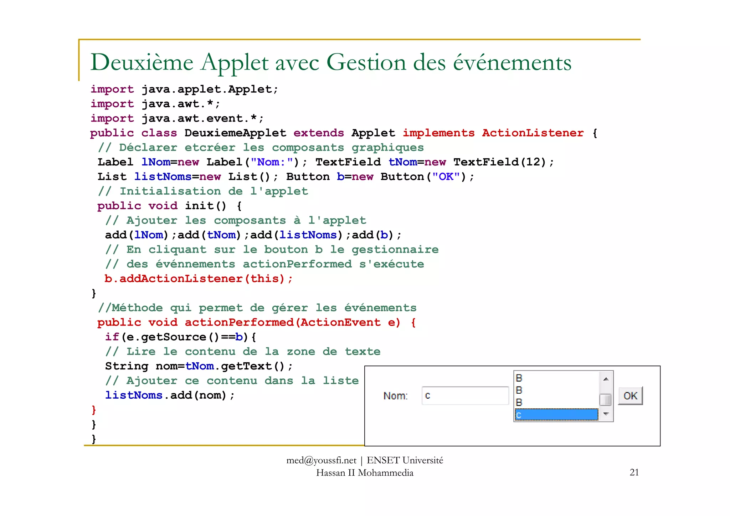Click the list scrollbar thumb
730x516 pixels.
(605, 400)
